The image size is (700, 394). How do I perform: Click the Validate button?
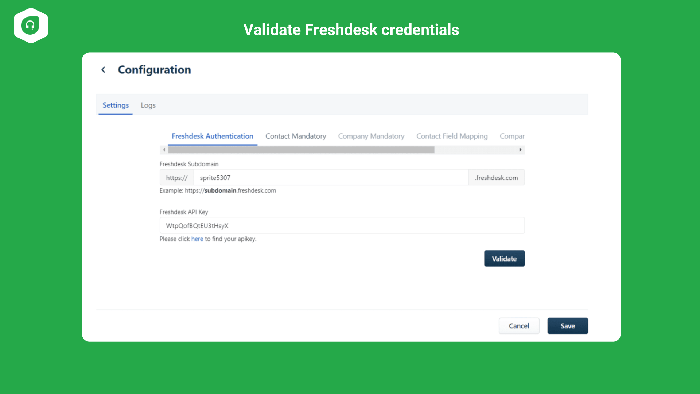(504, 259)
